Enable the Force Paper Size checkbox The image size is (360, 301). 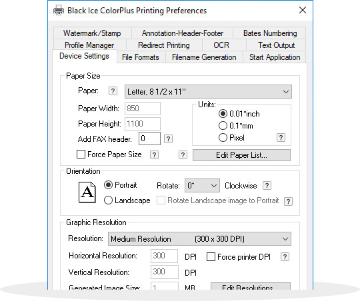click(81, 154)
